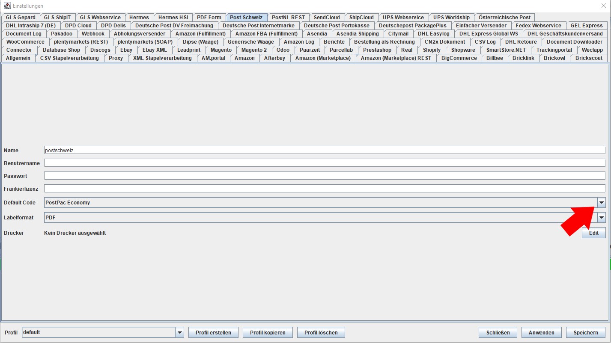Focus the Benutzername input field
Image resolution: width=611 pixels, height=343 pixels.
[x=325, y=163]
